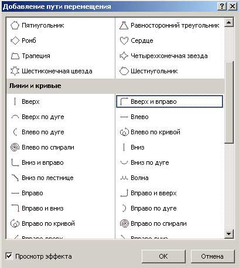239x268 pixels.
Task: Toggle the Просмотр эффекта checkbox
Action: 9,256
